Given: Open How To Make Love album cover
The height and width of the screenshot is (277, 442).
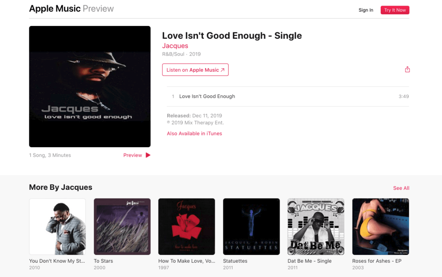Looking at the screenshot, I should [187, 227].
